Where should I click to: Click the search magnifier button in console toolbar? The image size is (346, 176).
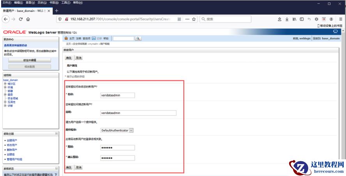tap(138, 38)
